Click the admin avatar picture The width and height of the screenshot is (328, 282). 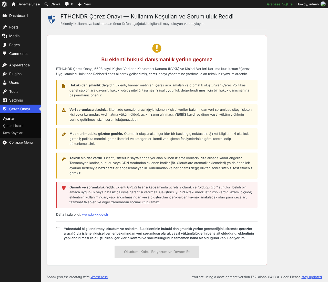coord(323,4)
